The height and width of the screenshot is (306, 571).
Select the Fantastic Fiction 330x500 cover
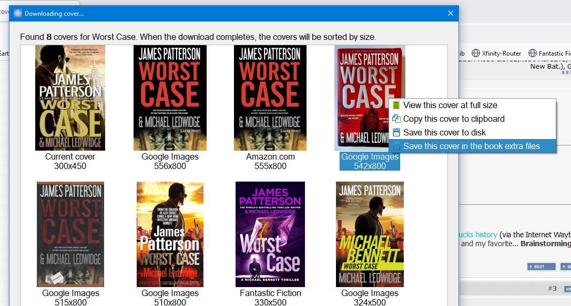point(270,235)
